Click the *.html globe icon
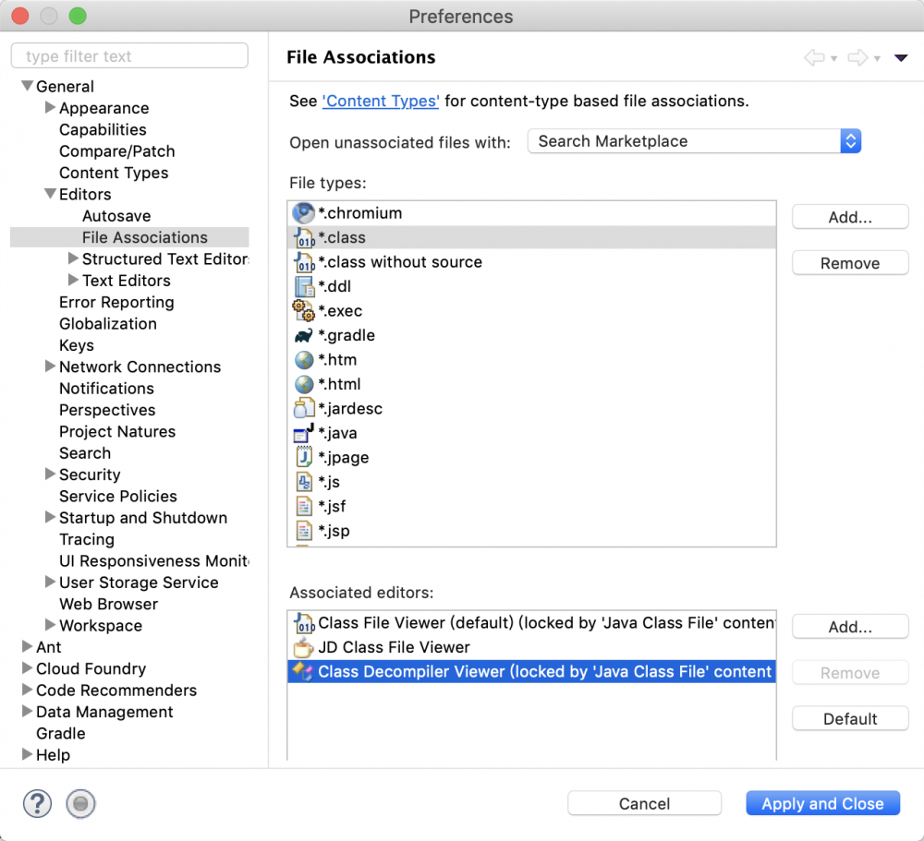 click(x=303, y=385)
